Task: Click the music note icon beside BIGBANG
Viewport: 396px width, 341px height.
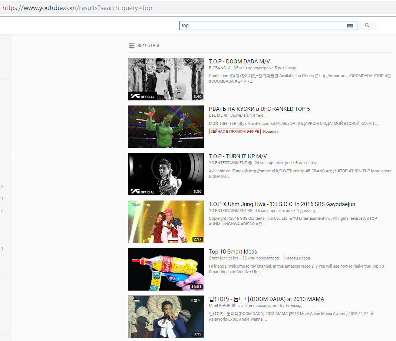Action: (230, 68)
